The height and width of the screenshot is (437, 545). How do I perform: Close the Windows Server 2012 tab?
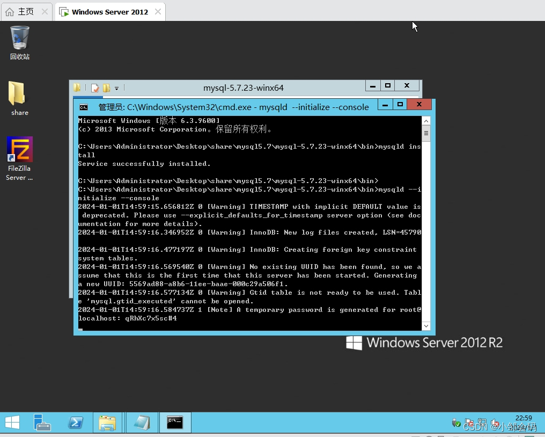click(x=158, y=12)
